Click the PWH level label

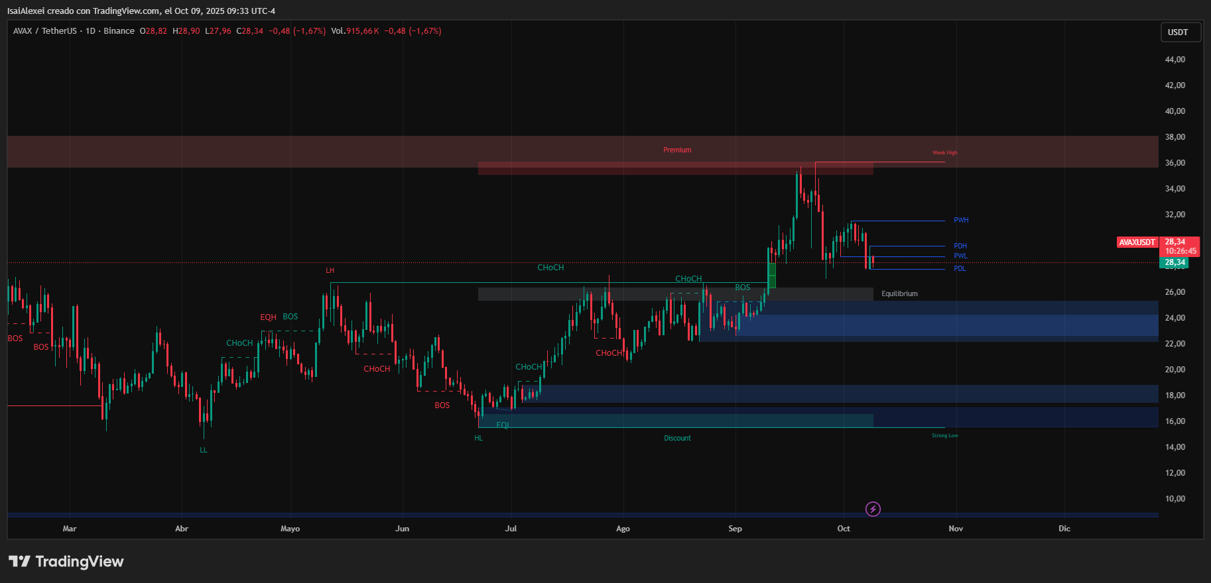(x=961, y=221)
